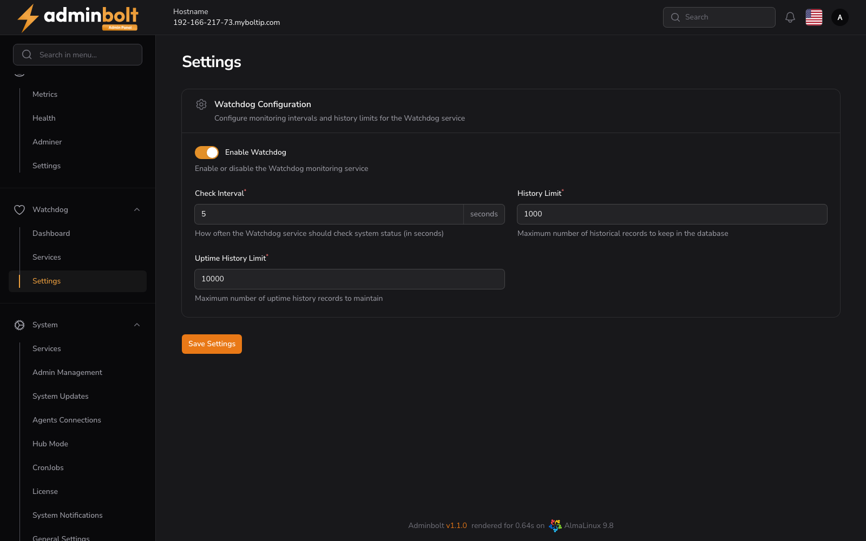Click the magnifier icon in menu search
Image resolution: width=866 pixels, height=541 pixels.
(x=27, y=55)
